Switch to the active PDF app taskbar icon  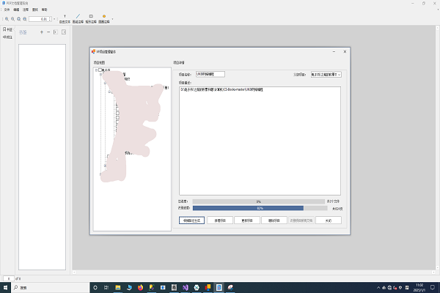pos(219,287)
